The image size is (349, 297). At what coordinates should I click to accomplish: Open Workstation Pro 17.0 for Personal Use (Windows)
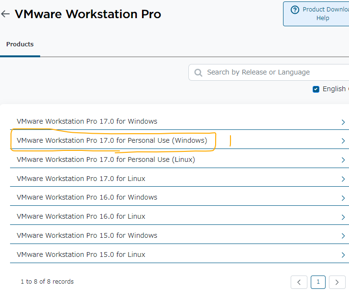click(112, 140)
